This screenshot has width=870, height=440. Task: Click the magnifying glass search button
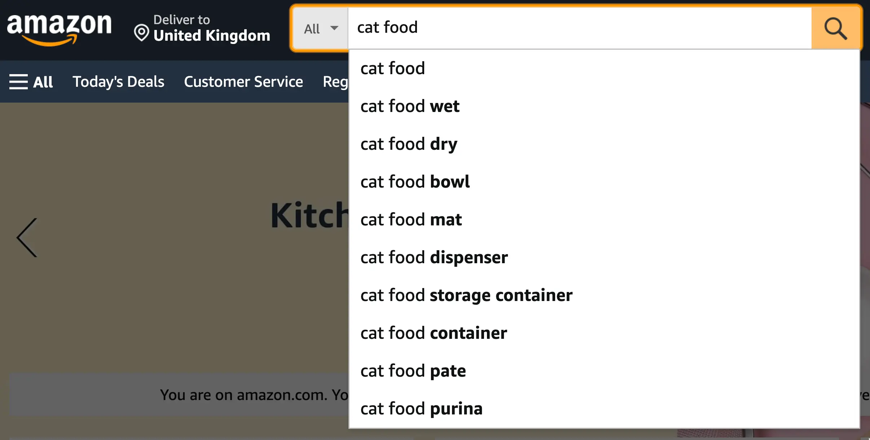pos(835,28)
